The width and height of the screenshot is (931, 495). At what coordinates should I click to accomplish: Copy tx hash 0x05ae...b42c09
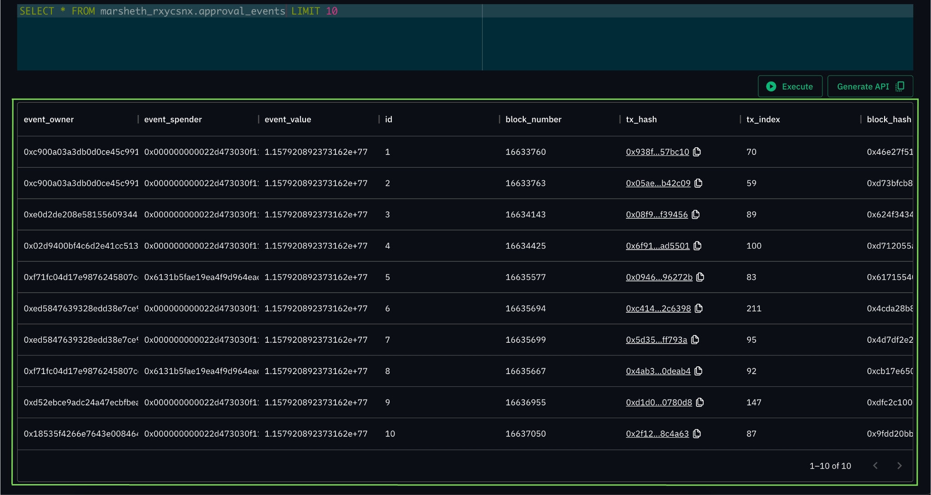[x=699, y=183]
